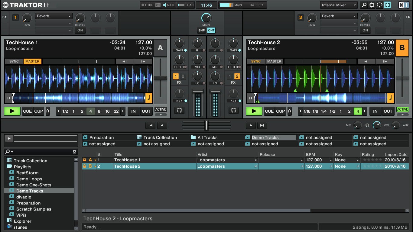Select BeatStorm playlist in browser tree
Viewport: 413px width, 232px height.
pos(27,173)
